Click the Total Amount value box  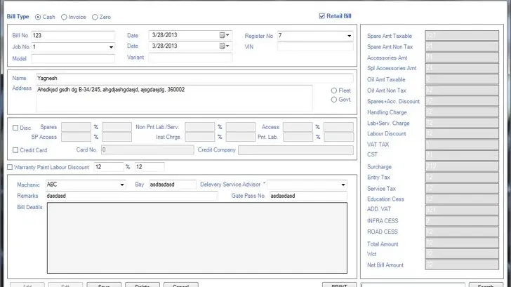pos(462,243)
